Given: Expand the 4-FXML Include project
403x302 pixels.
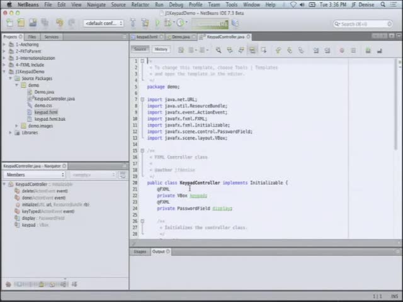Looking at the screenshot, I should (x=4, y=65).
